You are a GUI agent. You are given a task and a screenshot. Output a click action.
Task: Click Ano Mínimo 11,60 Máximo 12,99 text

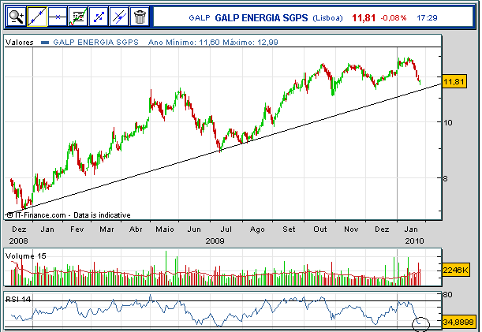pyautogui.click(x=213, y=42)
